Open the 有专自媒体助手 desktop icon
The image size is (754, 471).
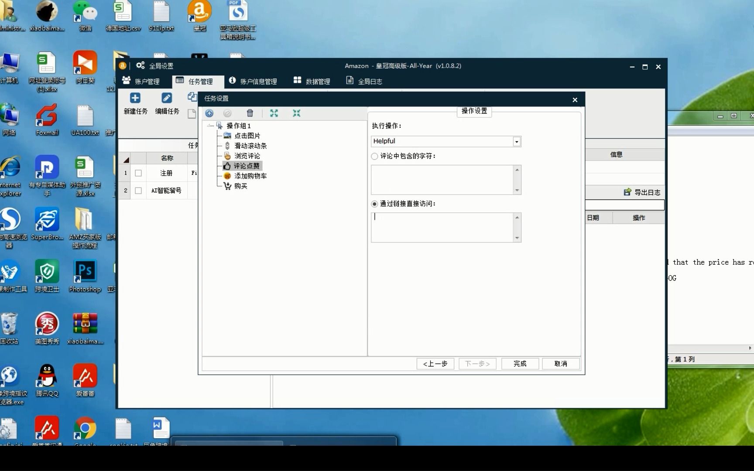click(47, 176)
